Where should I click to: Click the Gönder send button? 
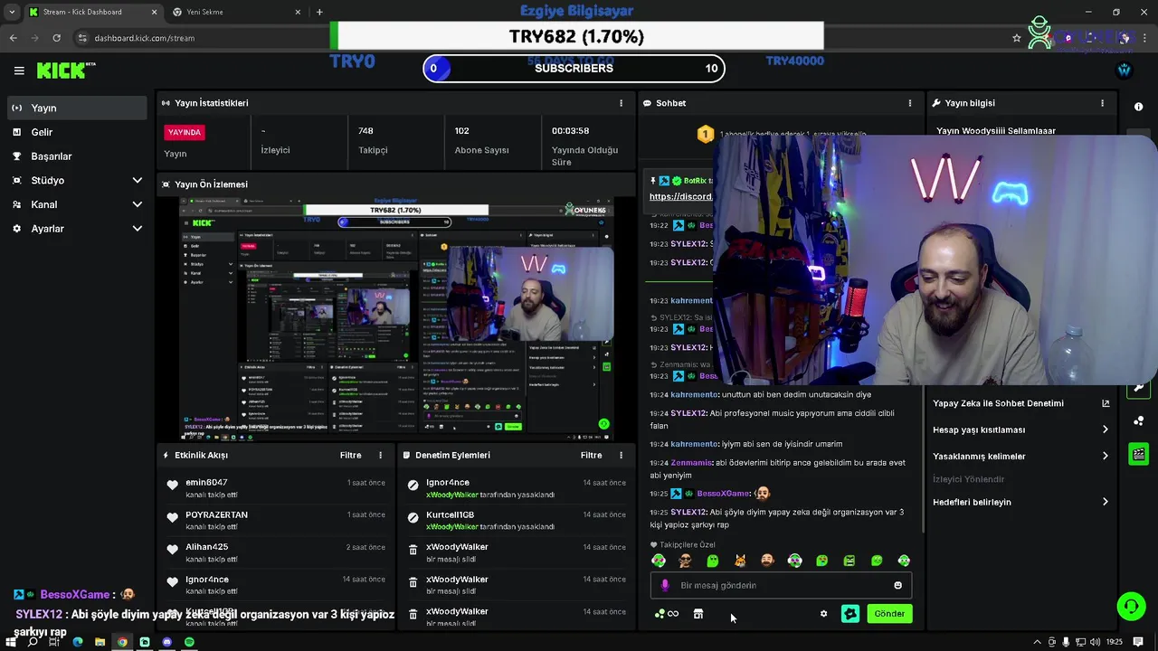pos(889,613)
